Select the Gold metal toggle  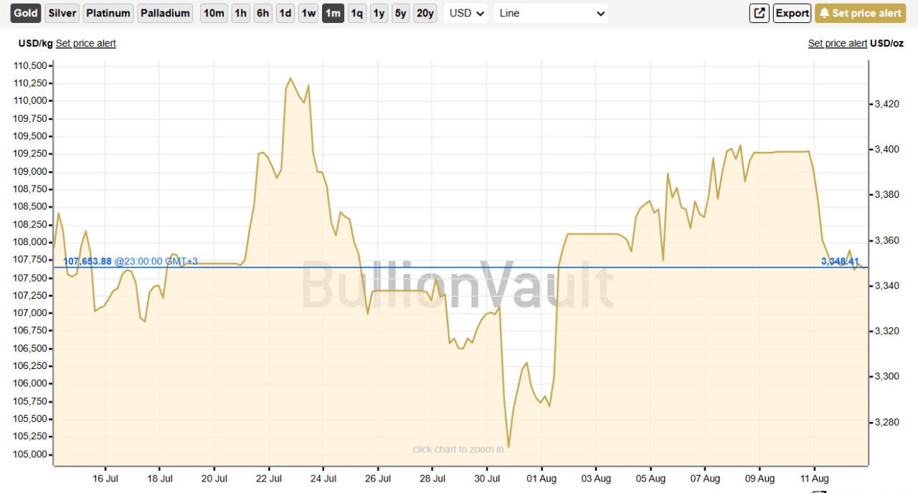(26, 13)
